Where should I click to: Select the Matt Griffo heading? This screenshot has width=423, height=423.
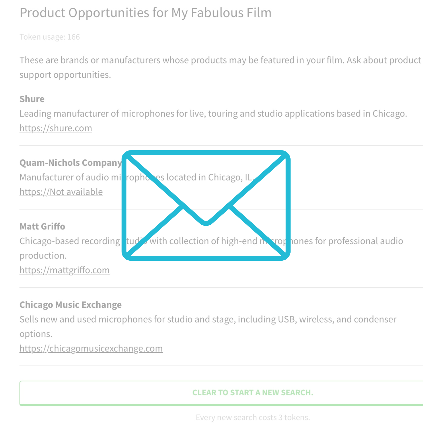(x=42, y=226)
